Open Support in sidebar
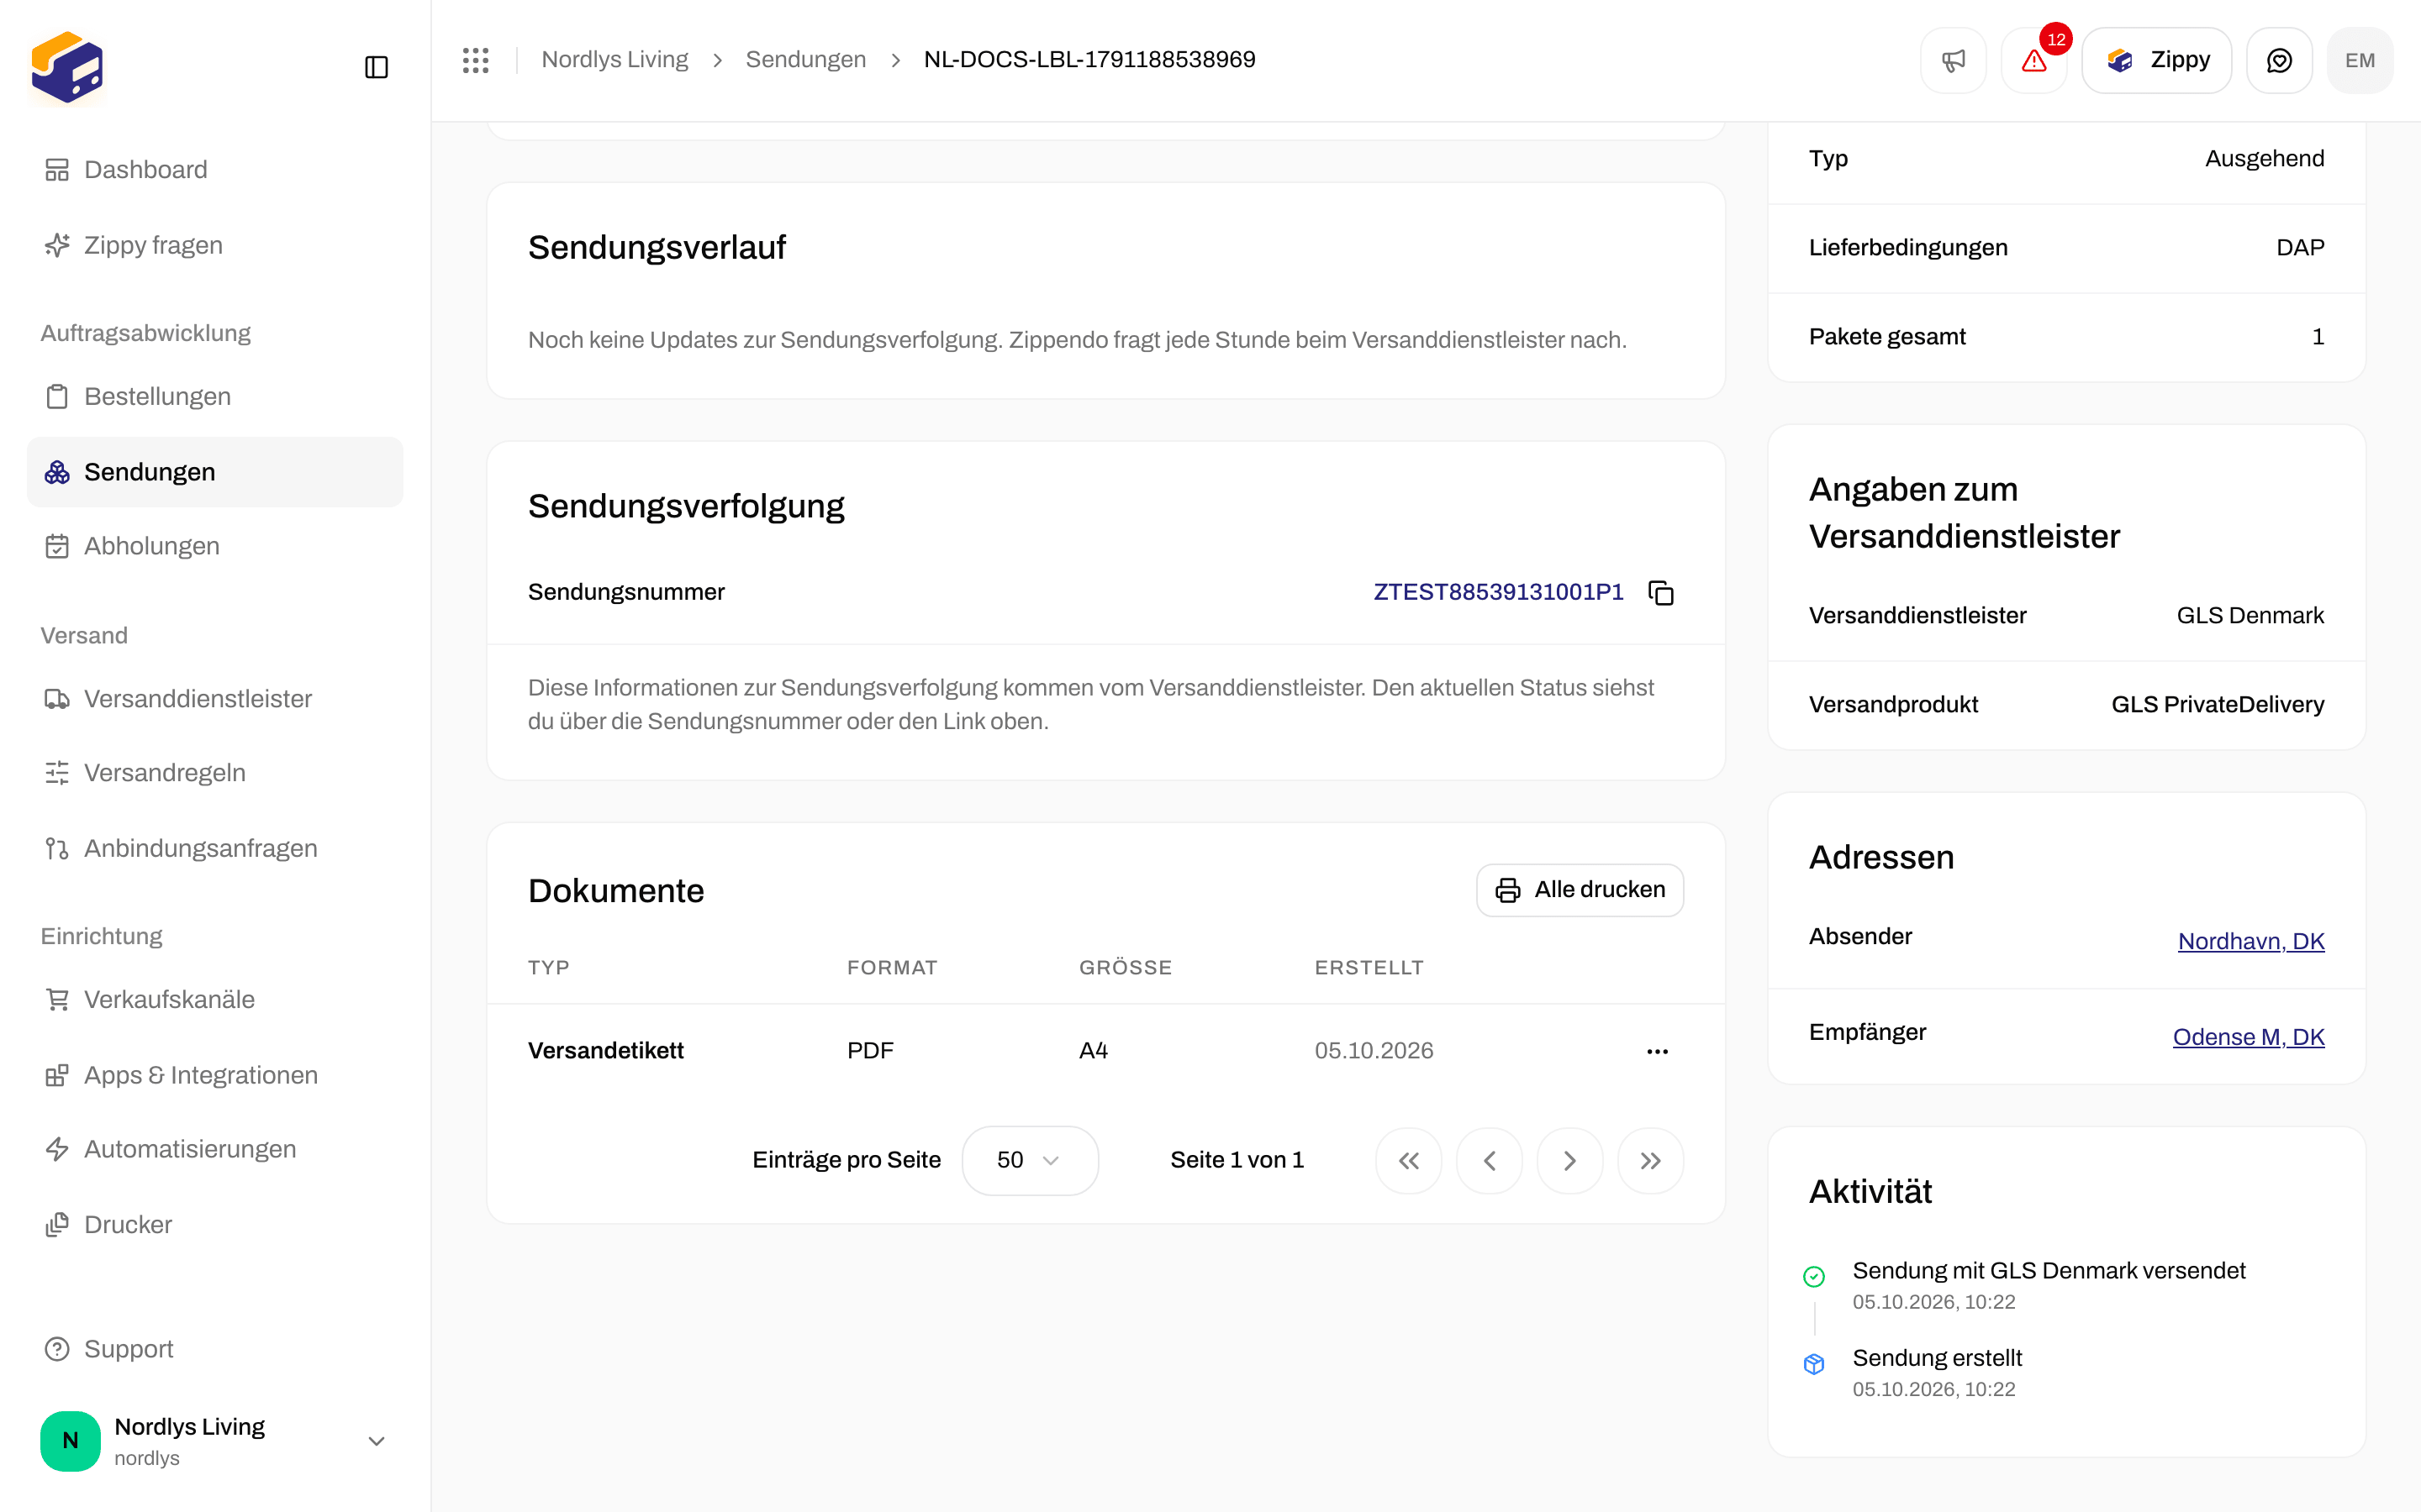Screen dimensions: 2421x1512 (215, 1349)
